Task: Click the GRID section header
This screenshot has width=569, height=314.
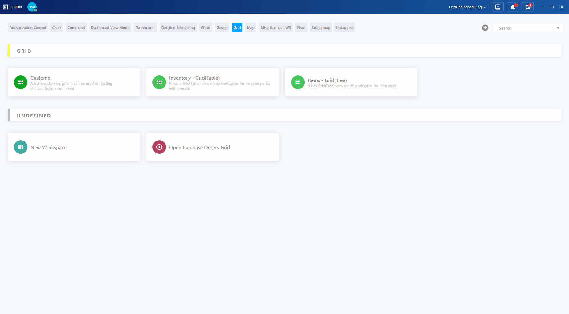Action: (284, 51)
